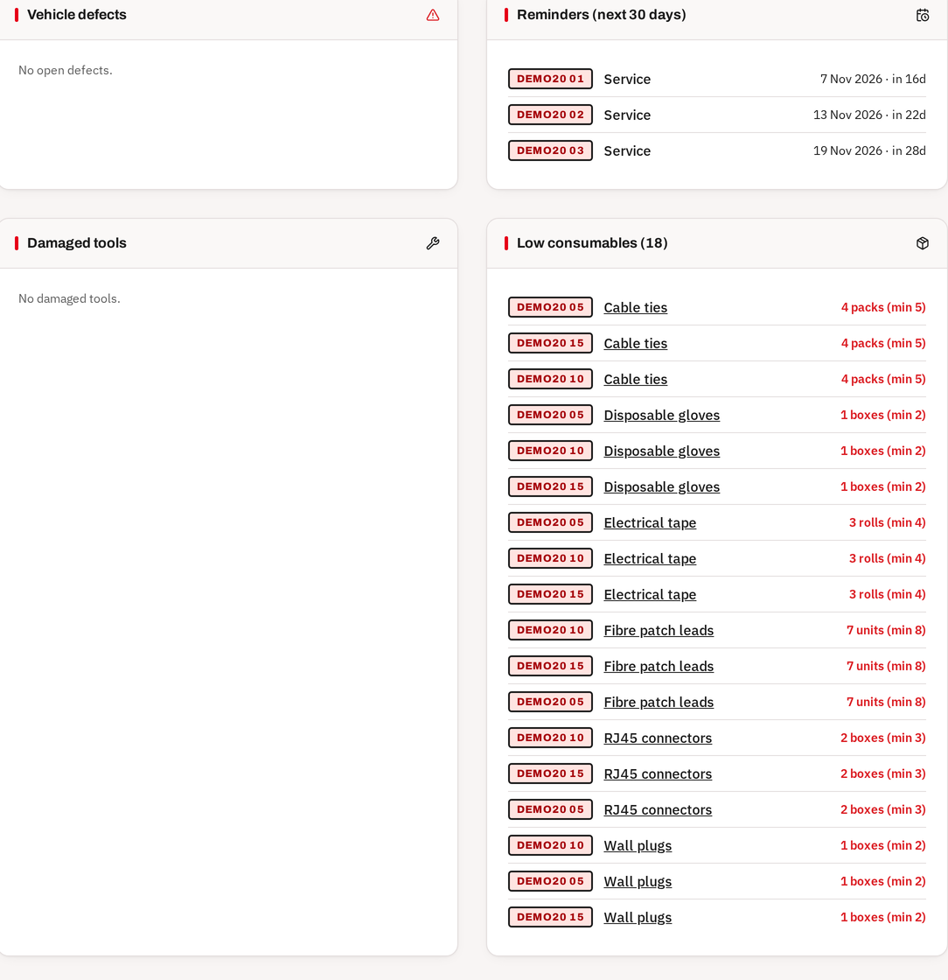Open Disposable gloves link for DEMO20 15

(661, 486)
